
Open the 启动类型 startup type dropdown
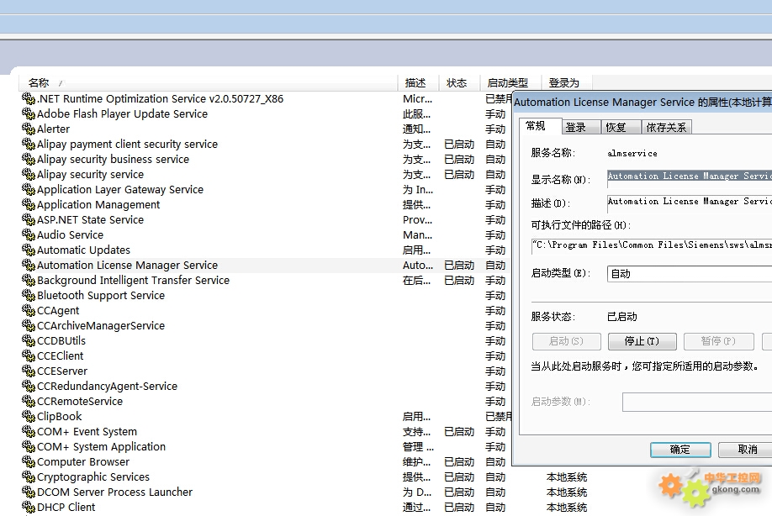tap(690, 273)
